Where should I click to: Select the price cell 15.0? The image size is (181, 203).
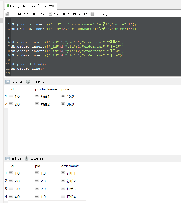tap(73, 96)
